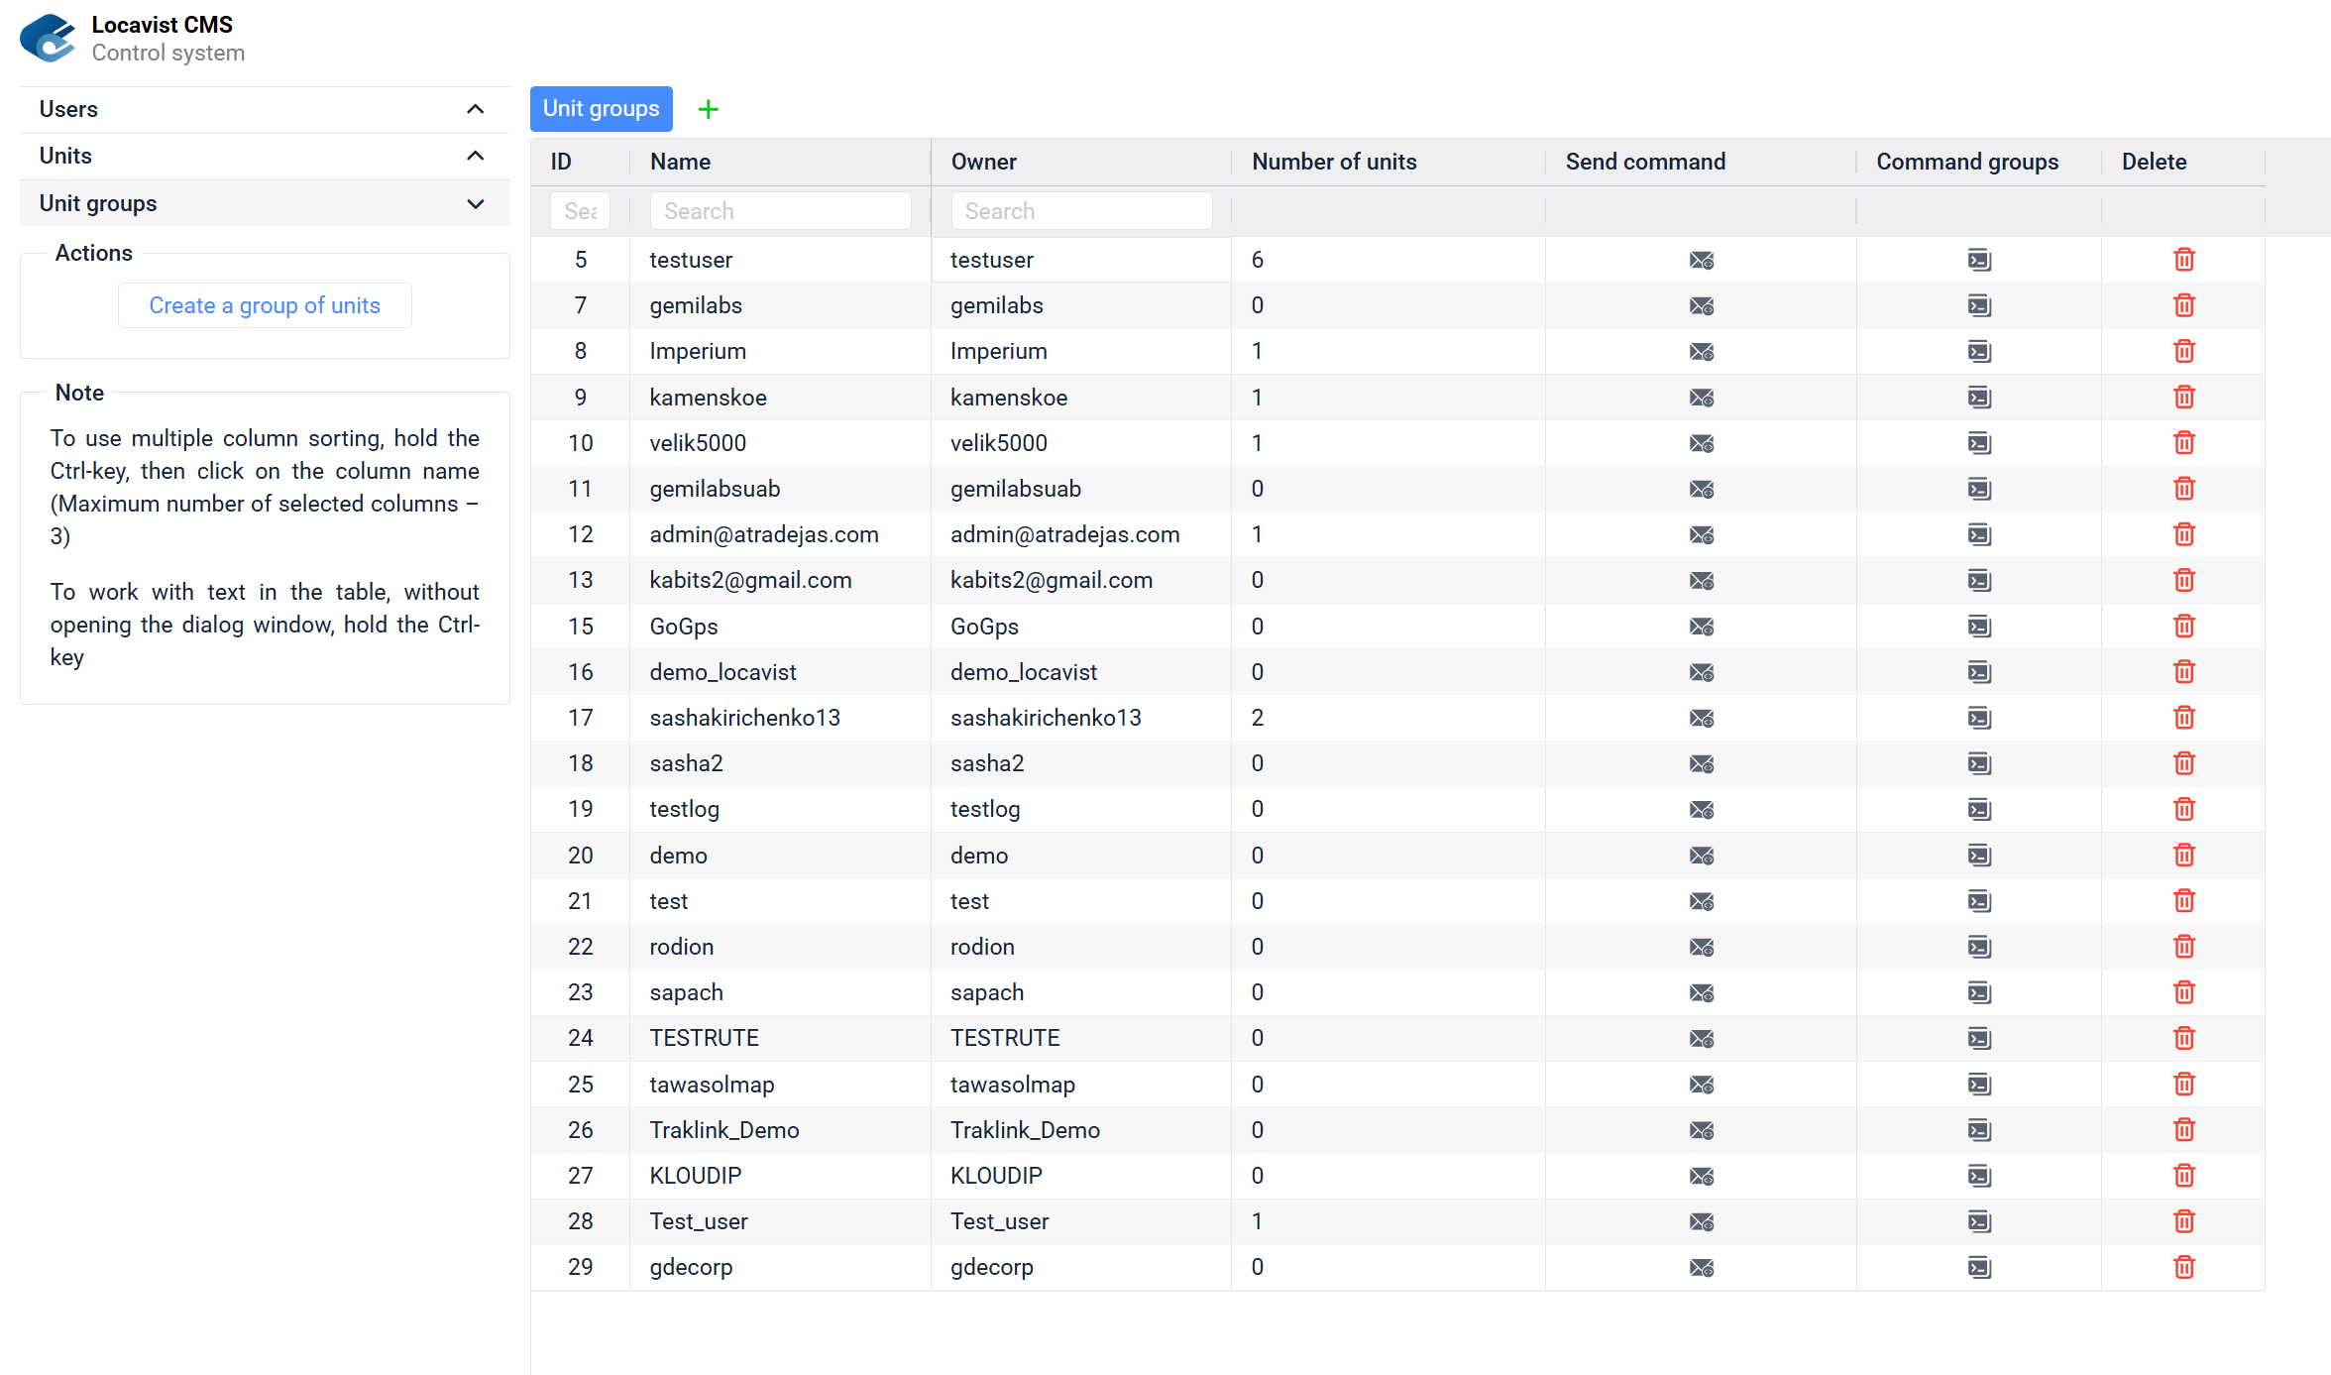Delete the gemilabs unit group
Screen dimensions: 2331x1375
[x=2183, y=305]
